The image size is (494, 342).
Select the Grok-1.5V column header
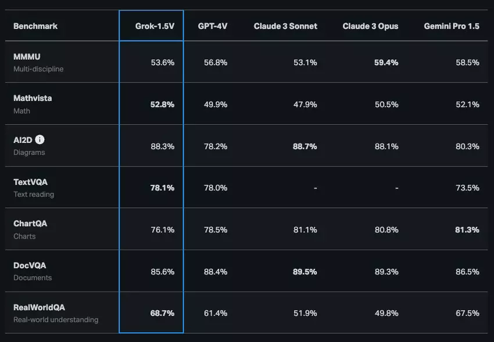tap(151, 26)
